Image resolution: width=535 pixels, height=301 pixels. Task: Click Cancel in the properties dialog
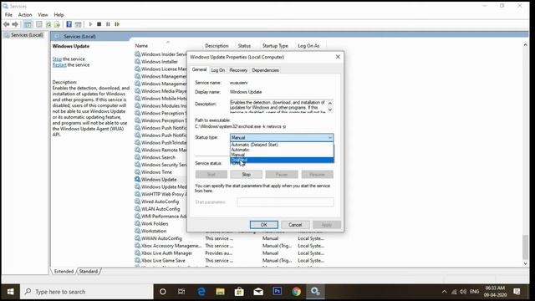click(295, 225)
